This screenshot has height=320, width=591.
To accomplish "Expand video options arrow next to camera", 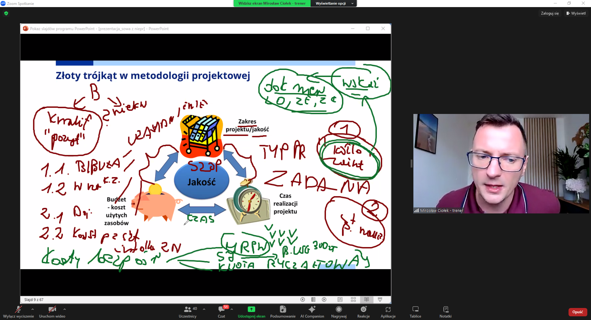I will click(65, 309).
